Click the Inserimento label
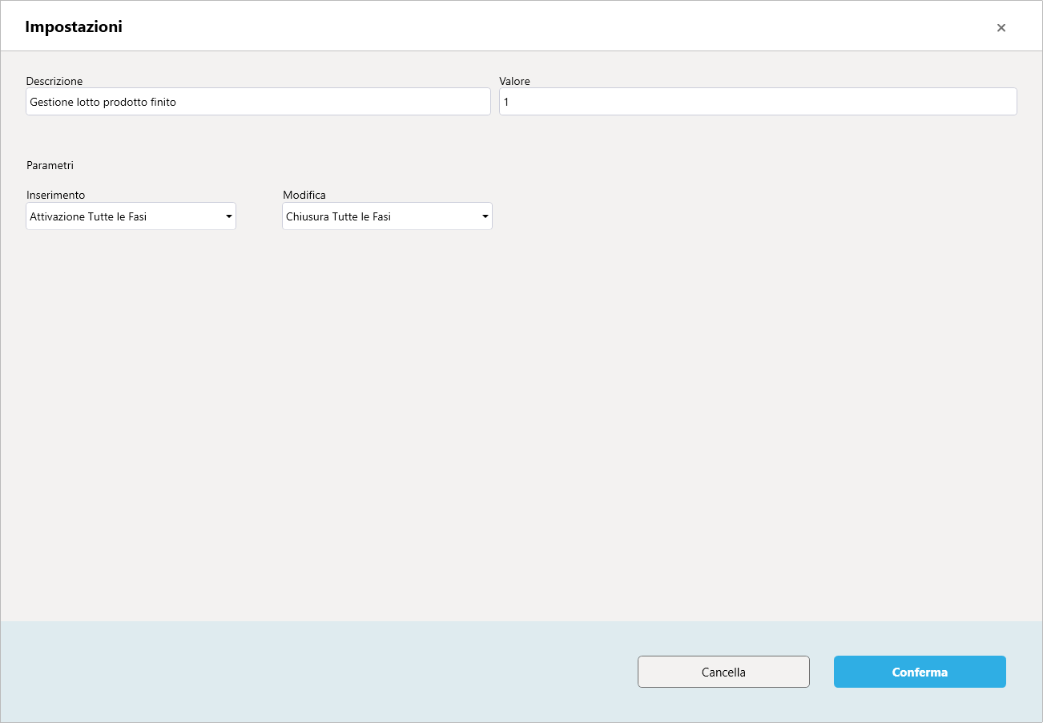The image size is (1043, 723). pos(55,195)
